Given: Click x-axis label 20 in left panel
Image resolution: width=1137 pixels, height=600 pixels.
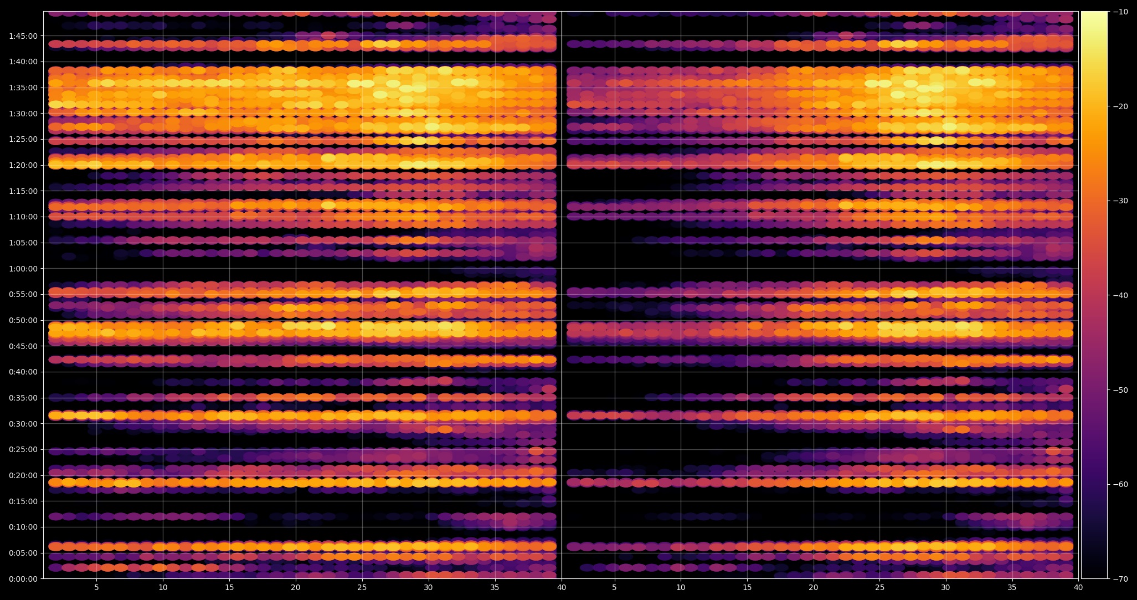Looking at the screenshot, I should click(x=295, y=587).
